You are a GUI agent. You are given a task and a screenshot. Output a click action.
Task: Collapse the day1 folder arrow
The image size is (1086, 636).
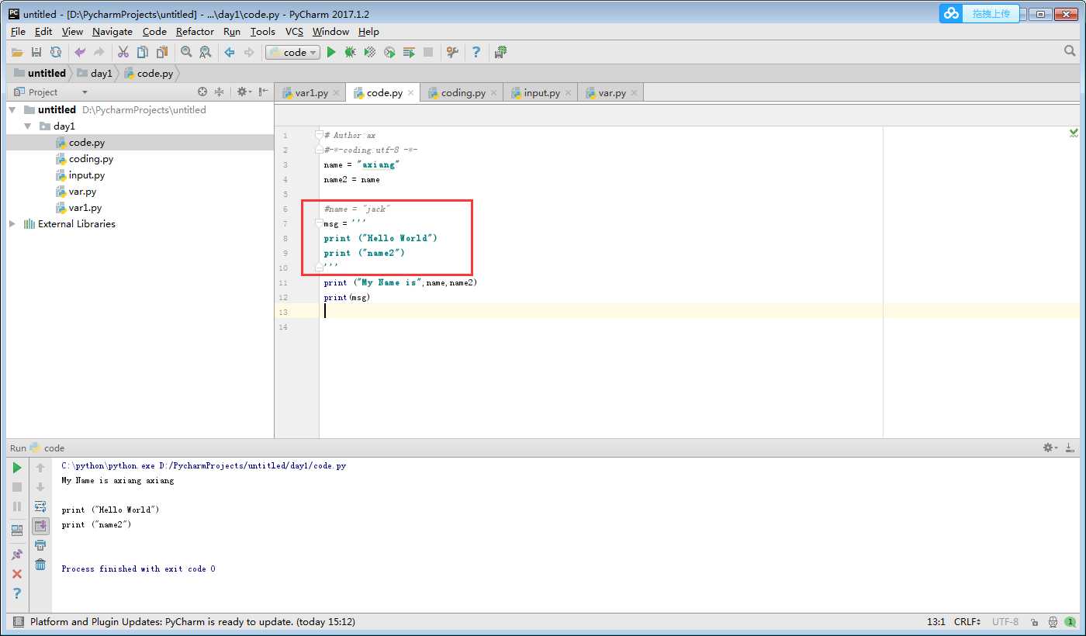pos(29,126)
